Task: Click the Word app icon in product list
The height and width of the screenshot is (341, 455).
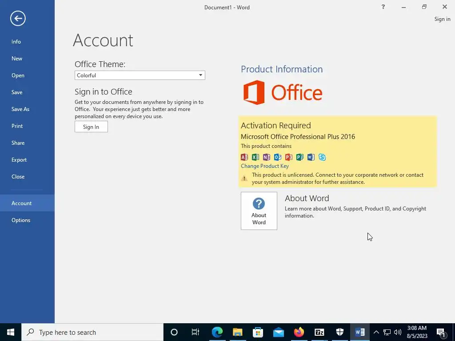Action: point(311,157)
